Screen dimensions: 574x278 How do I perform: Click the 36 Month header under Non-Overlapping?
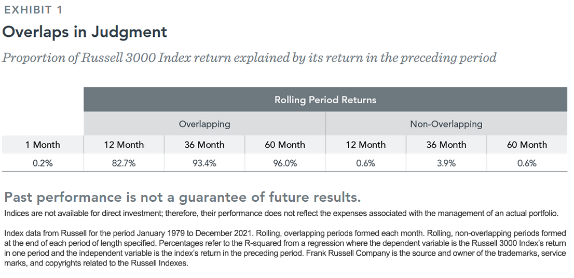coord(446,145)
